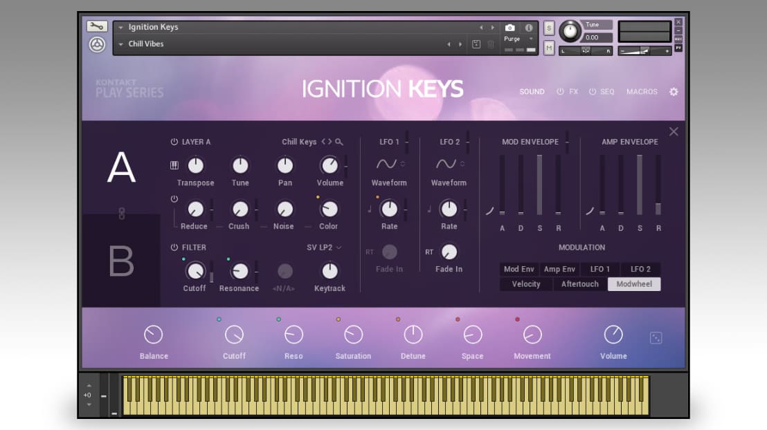Open the snapshot camera icon

coord(510,28)
